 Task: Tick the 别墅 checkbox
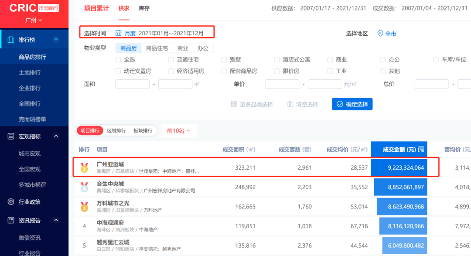pyautogui.click(x=224, y=60)
